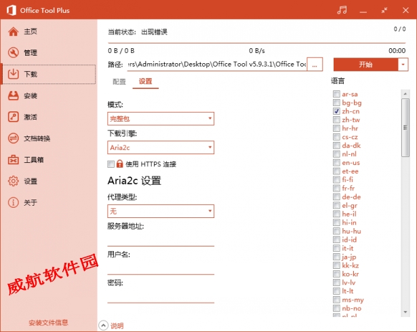417x332 pixels.
Task: Click the 0 B/s speed text
Action: click(x=256, y=51)
